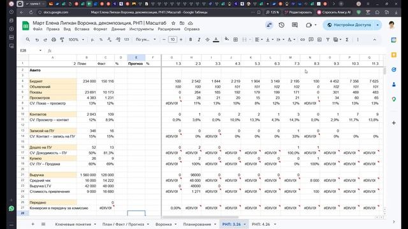Screen dimensions: 408x229
Task: Undo the last action in toolbar
Action: point(37,39)
